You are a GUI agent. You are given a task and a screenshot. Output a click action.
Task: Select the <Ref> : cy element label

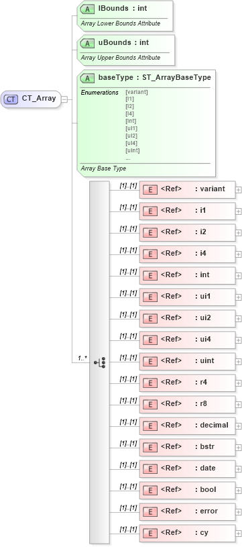click(x=184, y=532)
